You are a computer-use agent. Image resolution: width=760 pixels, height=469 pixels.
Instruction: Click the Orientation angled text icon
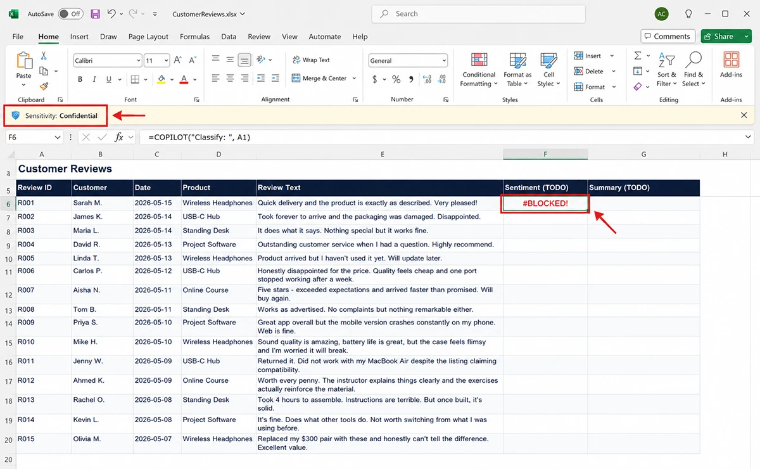[262, 60]
